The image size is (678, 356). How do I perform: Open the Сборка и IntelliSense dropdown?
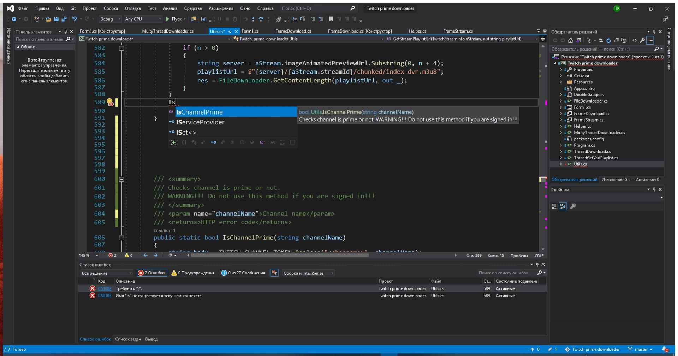pos(308,273)
